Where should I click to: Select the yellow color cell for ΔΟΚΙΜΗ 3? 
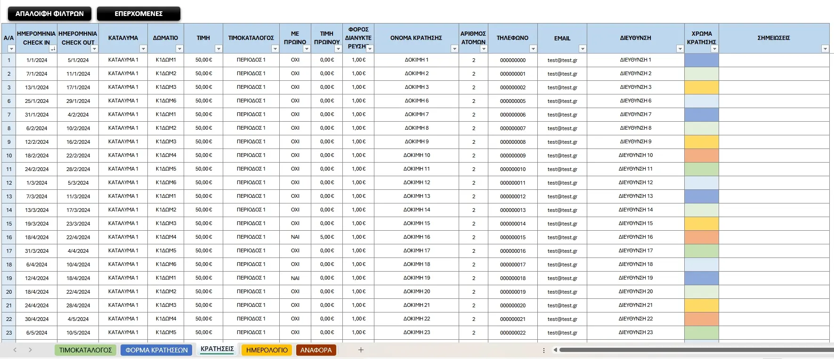point(702,87)
